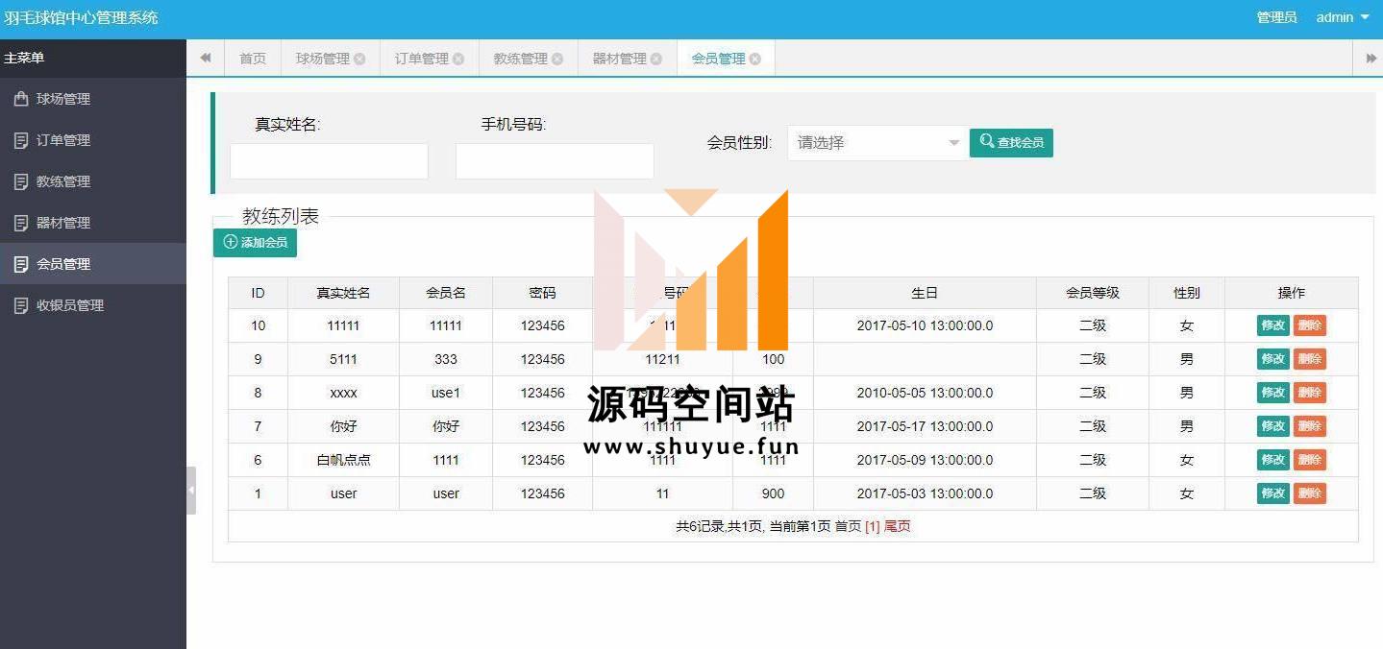Collapse the sidebar with the side handle
The height and width of the screenshot is (649, 1383).
[x=191, y=491]
